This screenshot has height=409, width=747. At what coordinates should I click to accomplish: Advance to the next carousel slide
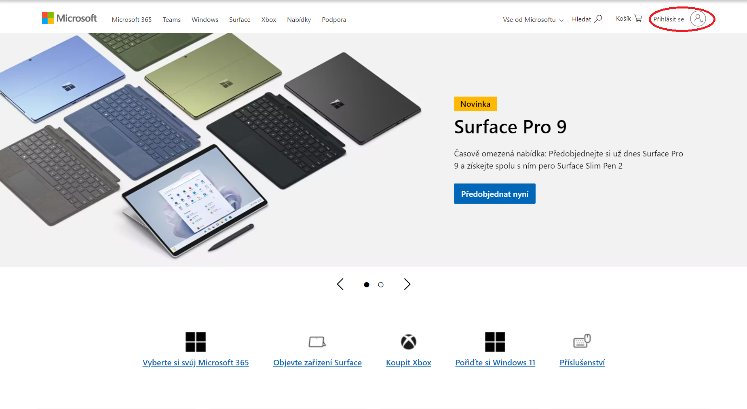(407, 284)
